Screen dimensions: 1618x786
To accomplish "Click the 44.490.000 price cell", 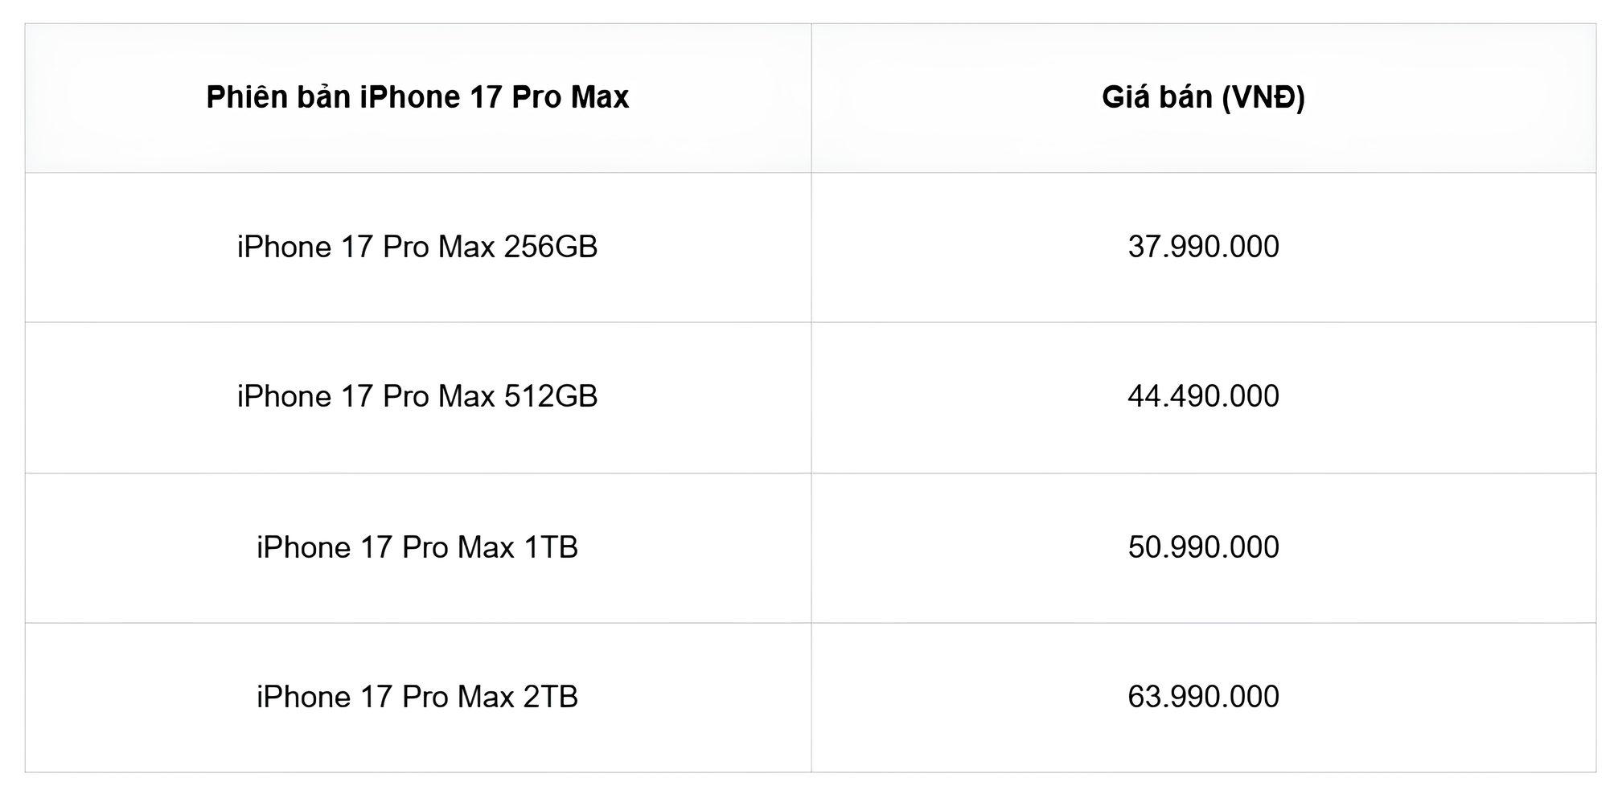I will tap(1203, 396).
